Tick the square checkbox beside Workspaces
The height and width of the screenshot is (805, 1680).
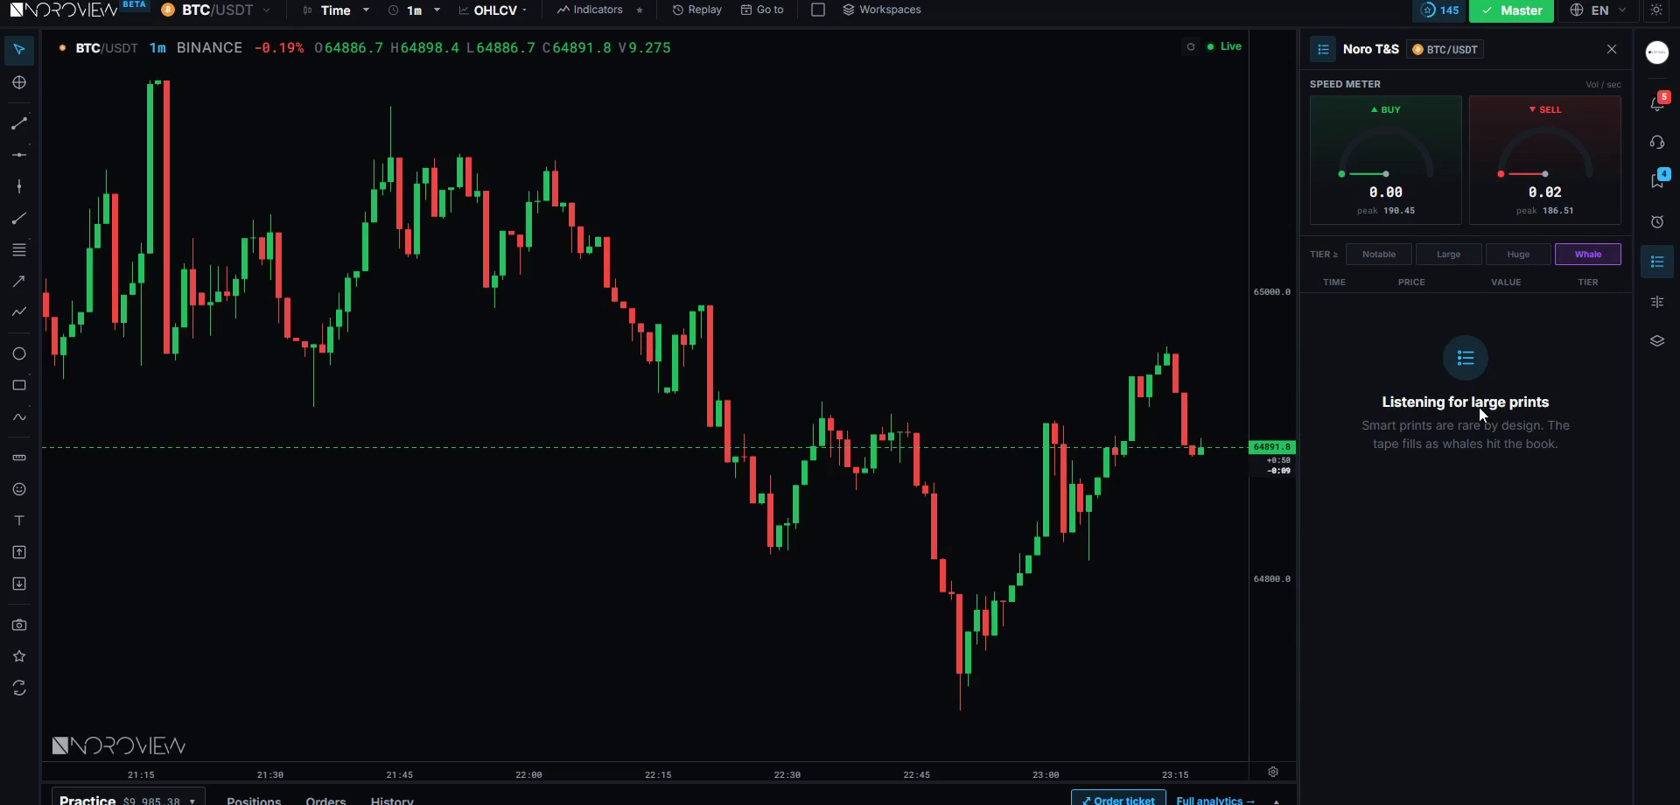(x=818, y=10)
